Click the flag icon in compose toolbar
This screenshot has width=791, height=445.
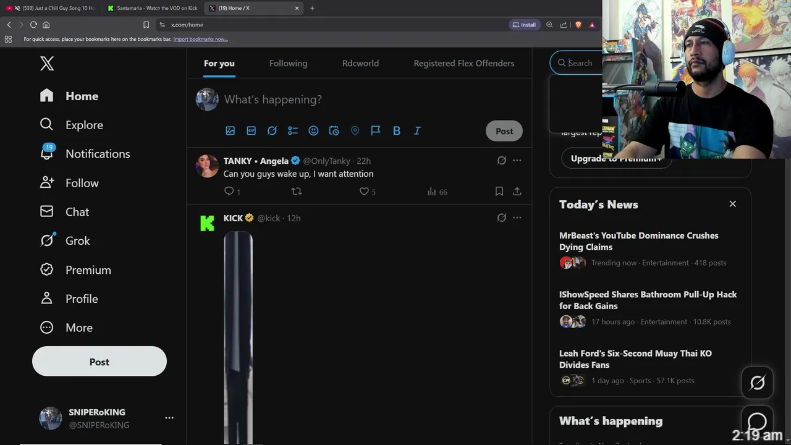(x=376, y=130)
